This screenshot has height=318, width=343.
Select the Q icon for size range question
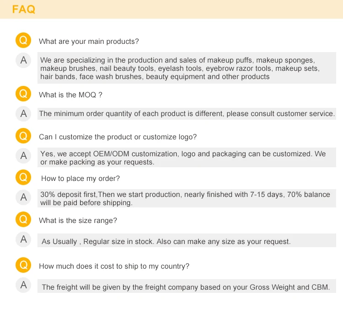click(x=23, y=220)
